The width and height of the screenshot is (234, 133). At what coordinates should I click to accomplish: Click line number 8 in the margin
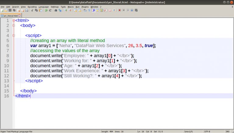click(x=7, y=56)
